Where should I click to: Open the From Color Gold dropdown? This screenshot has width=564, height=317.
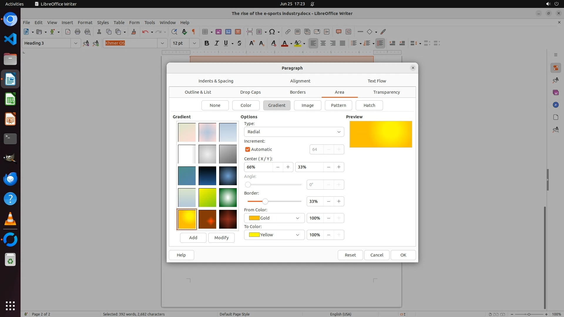(x=274, y=218)
